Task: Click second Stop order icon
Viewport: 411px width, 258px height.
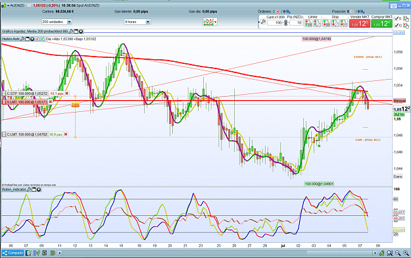Action: 335,23
